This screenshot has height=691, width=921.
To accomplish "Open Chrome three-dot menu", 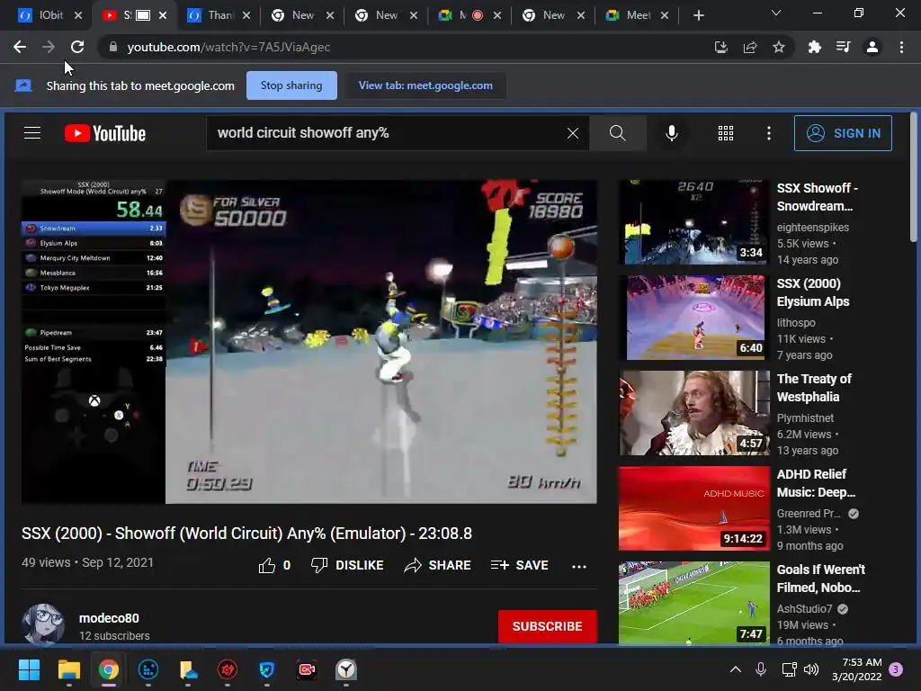I will (x=901, y=47).
